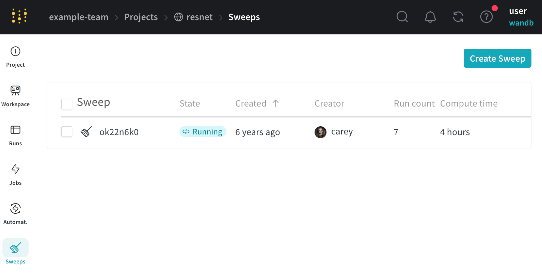Open Project info in the sidebar

tap(15, 57)
